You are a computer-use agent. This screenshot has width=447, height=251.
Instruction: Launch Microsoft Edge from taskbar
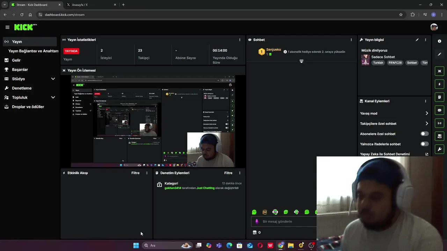coord(229,245)
